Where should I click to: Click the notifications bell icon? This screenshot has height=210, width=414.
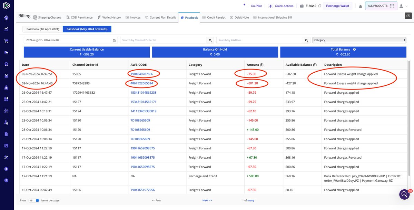(360, 6)
